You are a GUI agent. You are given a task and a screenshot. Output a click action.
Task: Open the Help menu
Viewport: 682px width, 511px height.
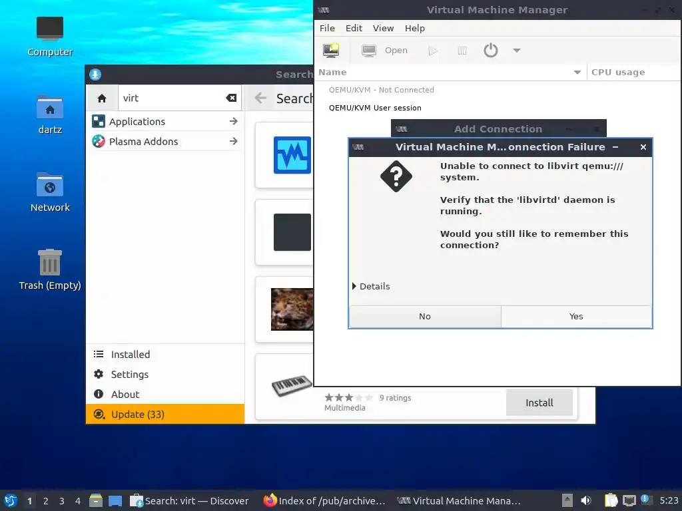coord(414,28)
